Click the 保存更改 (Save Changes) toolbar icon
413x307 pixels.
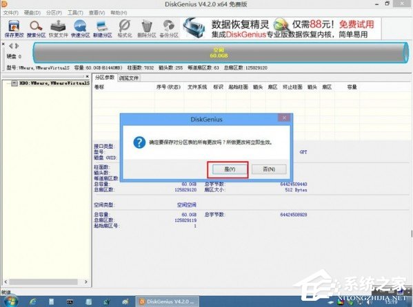click(14, 29)
